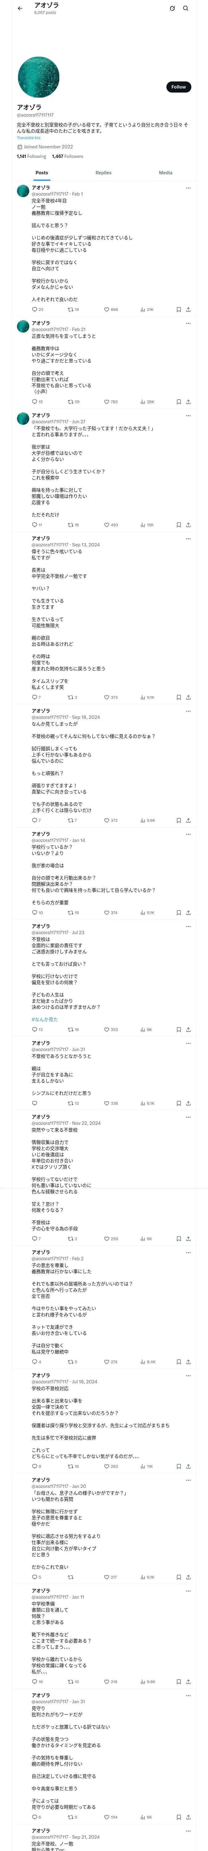Reply to the Feb 1 post
Image resolution: width=208 pixels, height=1851 pixels.
coord(35,310)
